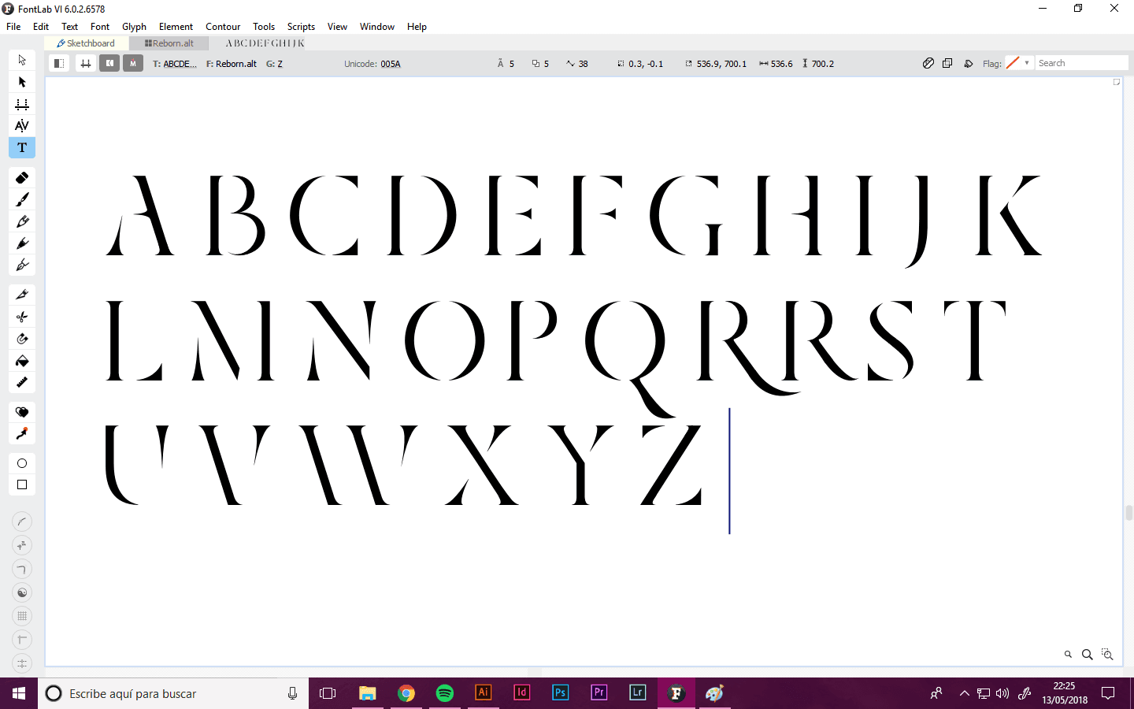Open Adobe Illustrator from the taskbar
This screenshot has width=1134, height=709.
[484, 693]
